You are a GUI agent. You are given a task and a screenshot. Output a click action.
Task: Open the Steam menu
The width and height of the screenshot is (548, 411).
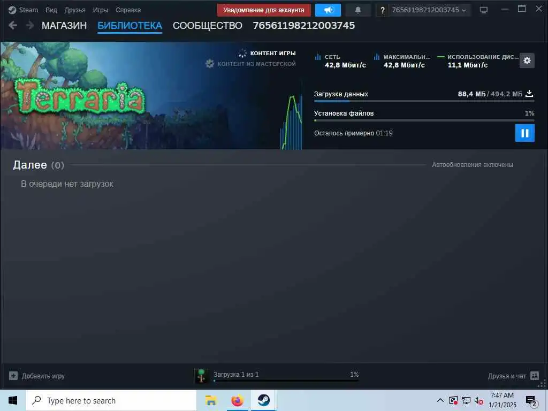[x=28, y=10]
